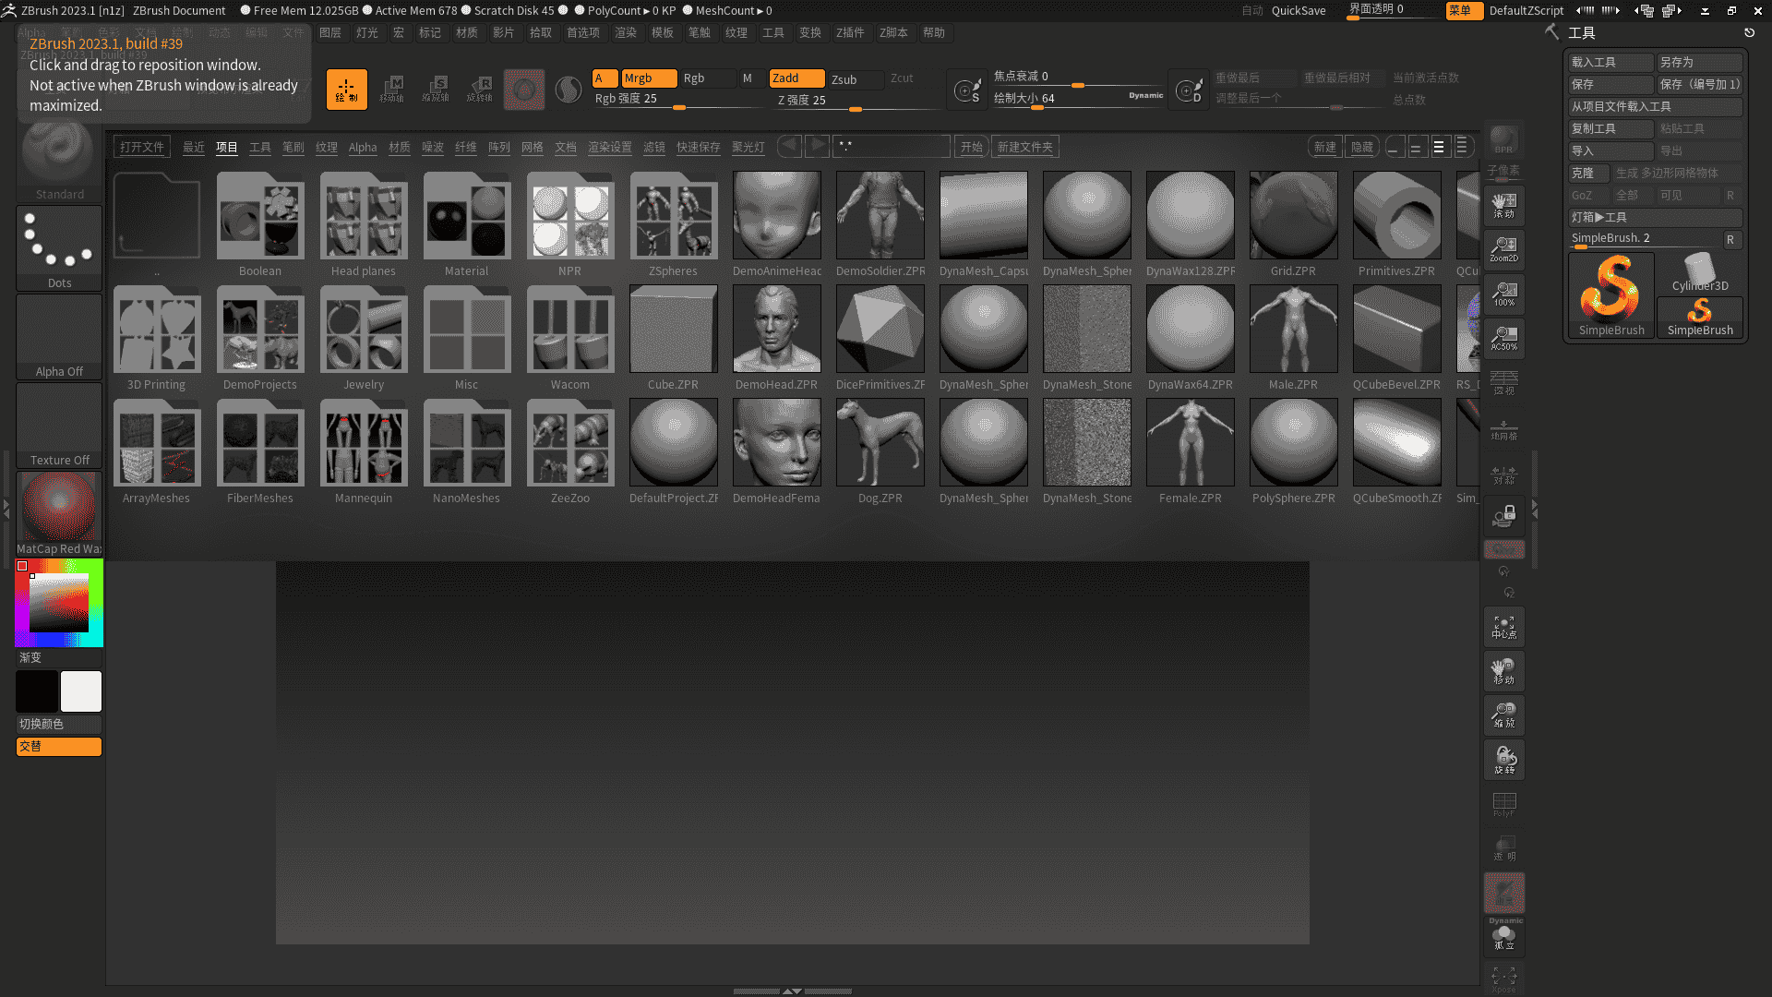Toggle Zadd sculpting mode

click(796, 78)
